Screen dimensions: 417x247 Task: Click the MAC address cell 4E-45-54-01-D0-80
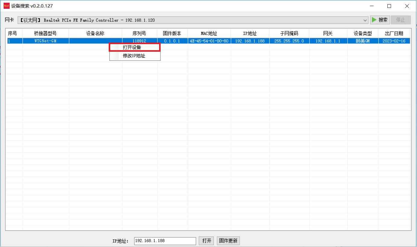pos(209,41)
